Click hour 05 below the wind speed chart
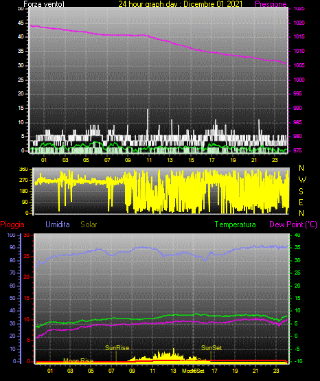 [x=86, y=160]
